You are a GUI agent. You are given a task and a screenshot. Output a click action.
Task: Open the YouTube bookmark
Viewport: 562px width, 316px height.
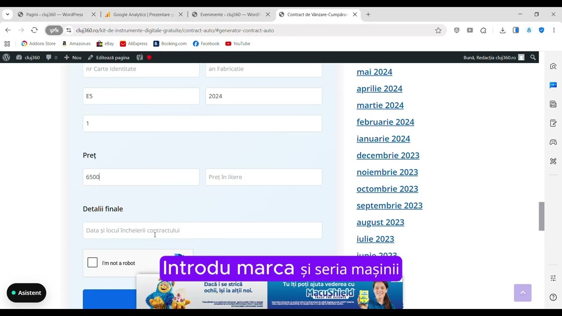point(238,43)
